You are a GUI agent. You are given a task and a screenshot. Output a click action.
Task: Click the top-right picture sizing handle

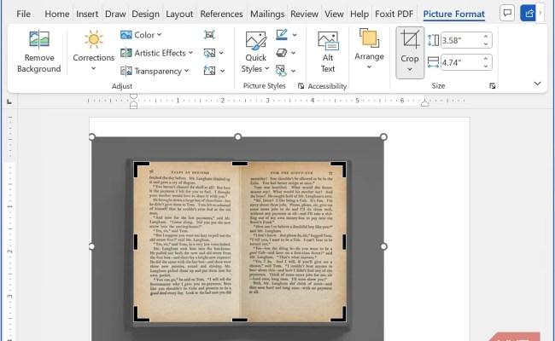click(x=383, y=136)
